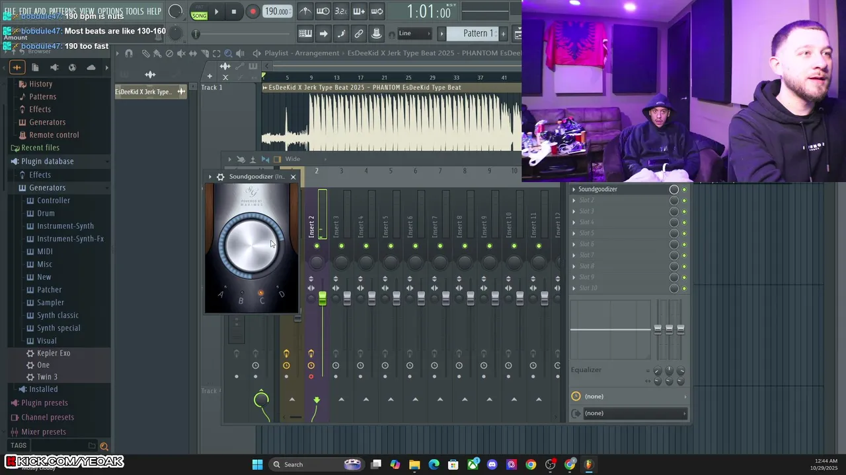Open the channel rack arrow icon
Image resolution: width=846 pixels, height=475 pixels.
point(323,34)
